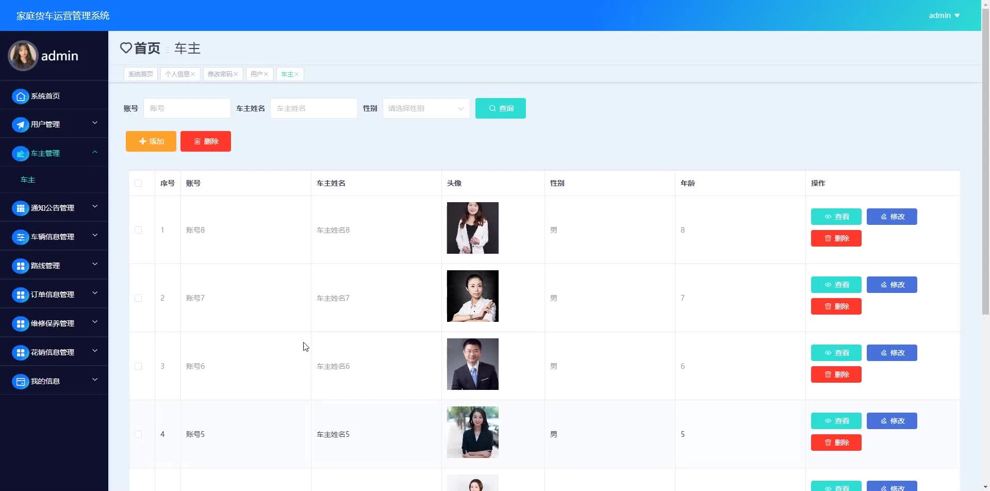The width and height of the screenshot is (990, 491).
Task: Click the 账号 search input field
Action: 187,108
